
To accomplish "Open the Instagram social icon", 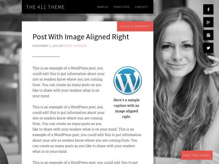I will tap(208, 35).
